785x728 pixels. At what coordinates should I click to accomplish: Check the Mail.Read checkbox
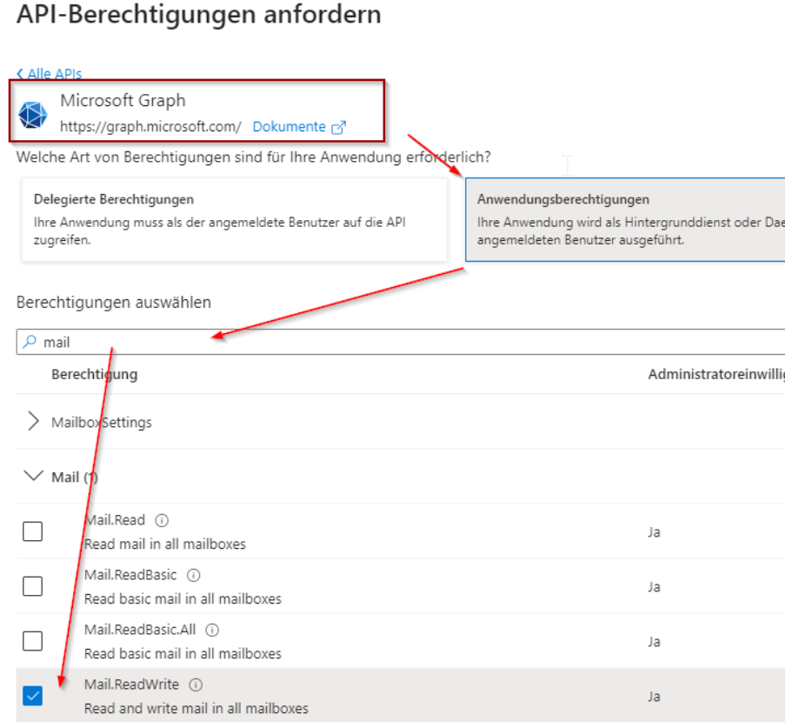[x=32, y=531]
